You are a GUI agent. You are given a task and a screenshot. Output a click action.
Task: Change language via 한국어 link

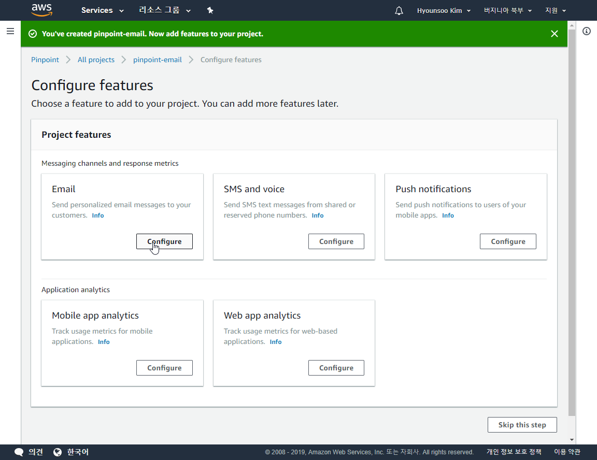pyautogui.click(x=78, y=452)
